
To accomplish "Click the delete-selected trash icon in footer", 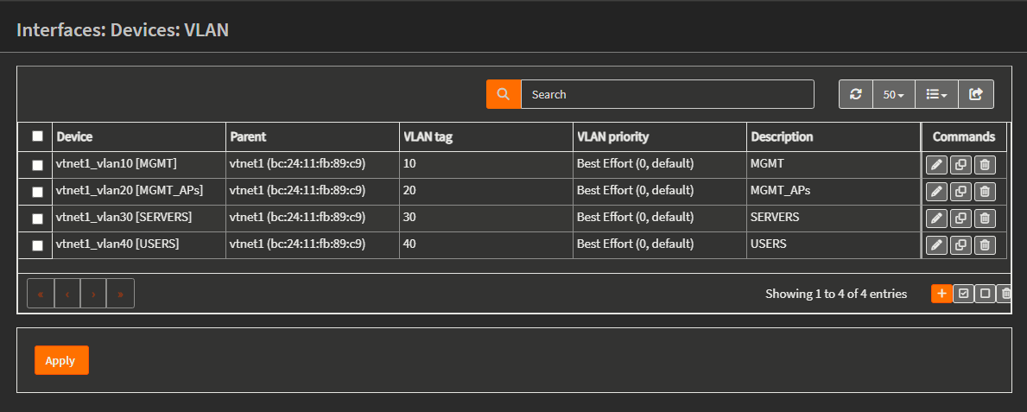I will click(1005, 294).
